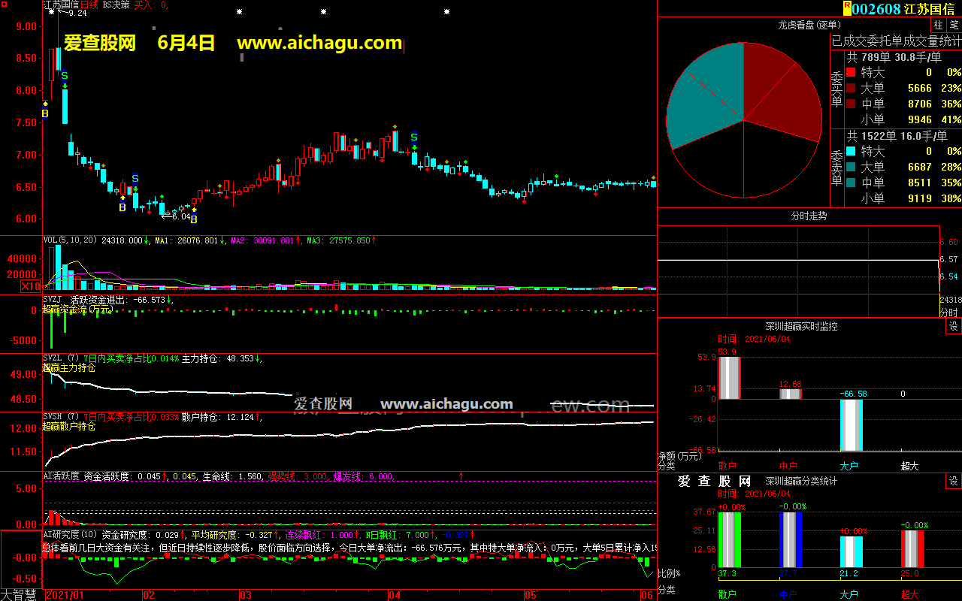This screenshot has width=962, height=601.
Task: Click the MA1: 26076.801 value
Action: click(x=188, y=240)
